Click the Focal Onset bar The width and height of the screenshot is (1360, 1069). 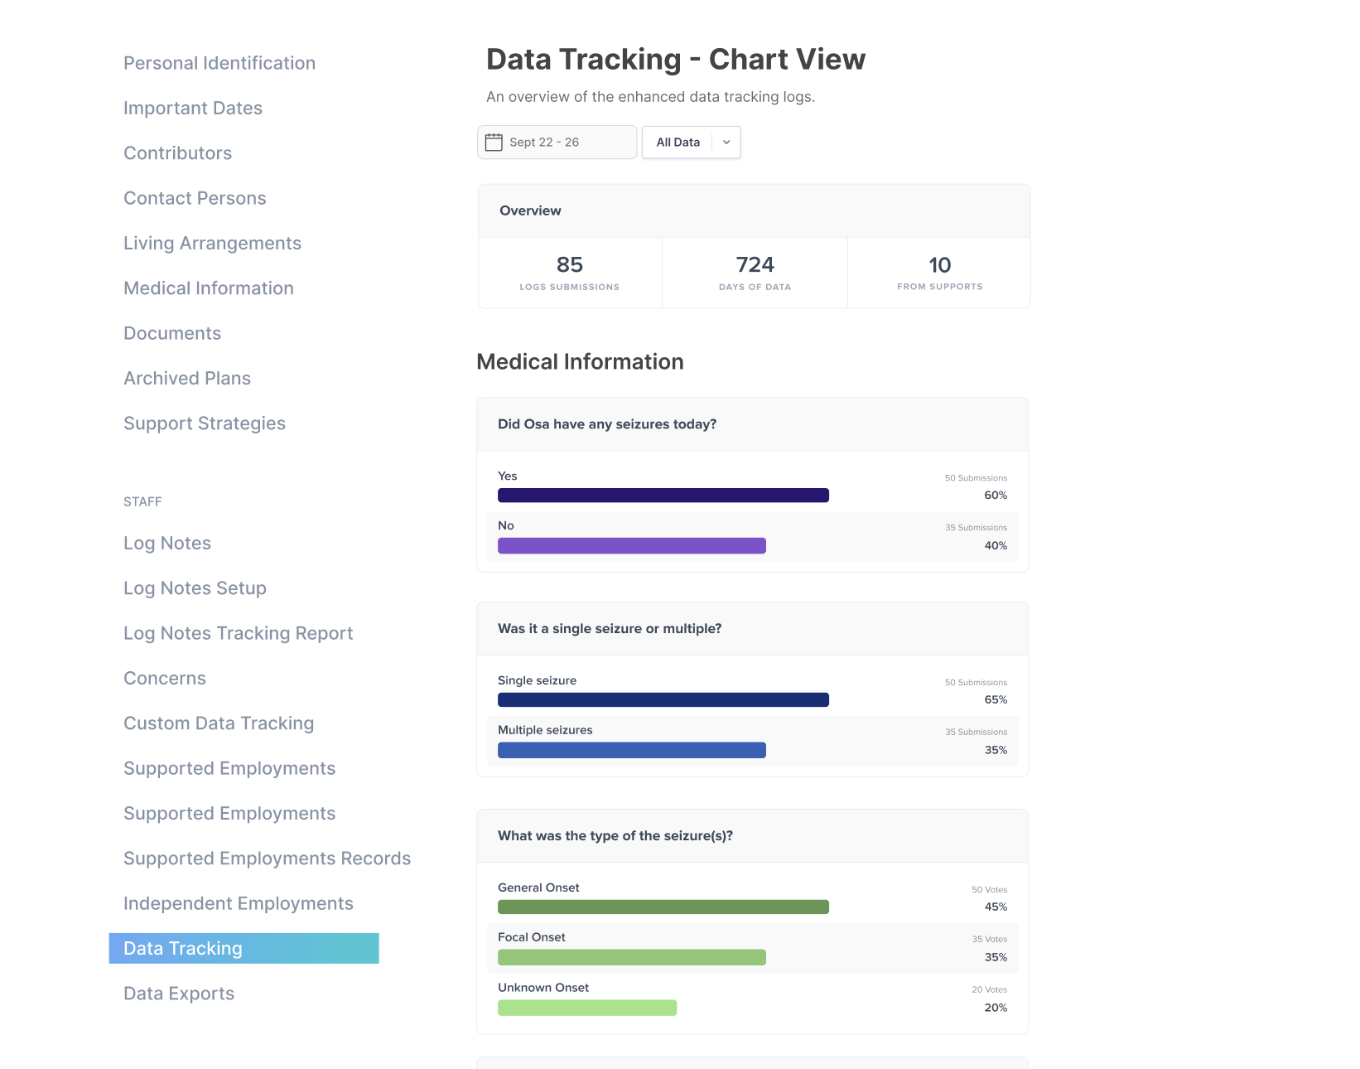click(x=632, y=957)
